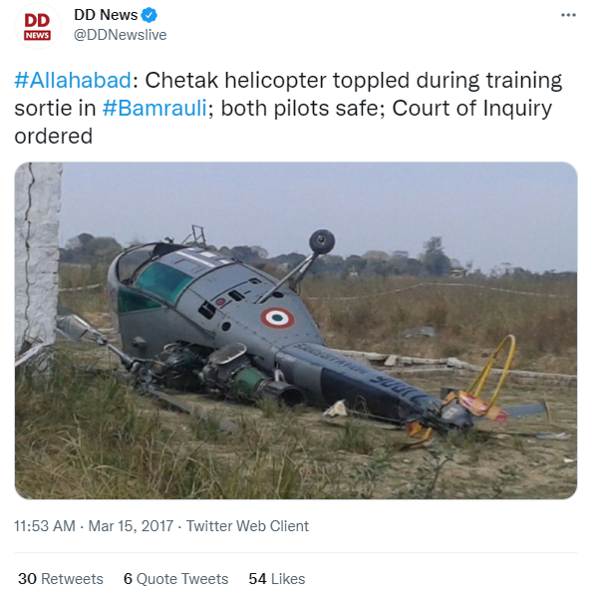Open the Twitter Web Client source link

coord(247,526)
